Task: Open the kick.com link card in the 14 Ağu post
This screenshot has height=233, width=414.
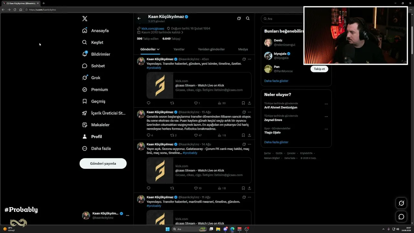Action: (x=199, y=171)
